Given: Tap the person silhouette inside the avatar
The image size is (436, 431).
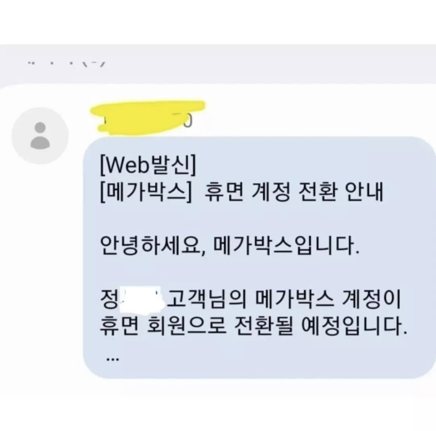Looking at the screenshot, I should pyautogui.click(x=40, y=135).
